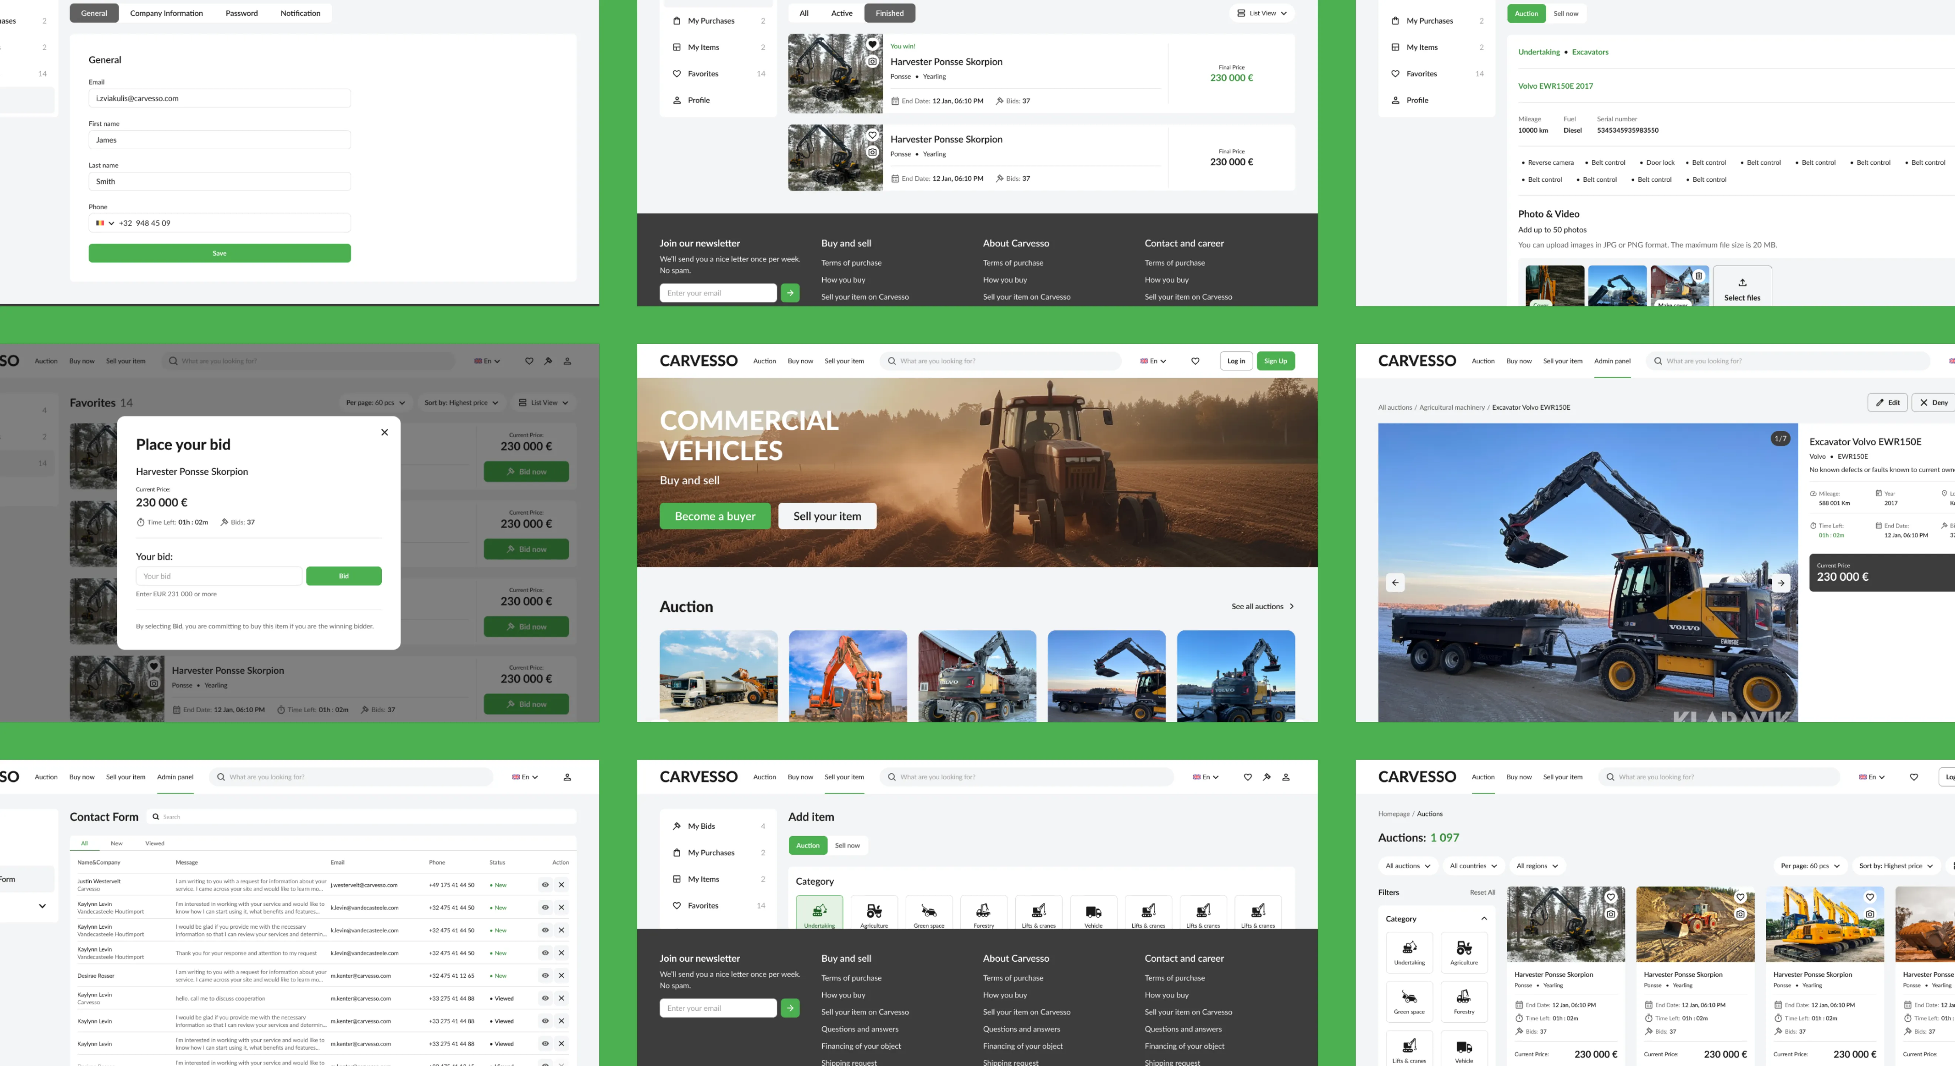Close the Place your bid dialog
The image size is (1955, 1066).
point(385,432)
